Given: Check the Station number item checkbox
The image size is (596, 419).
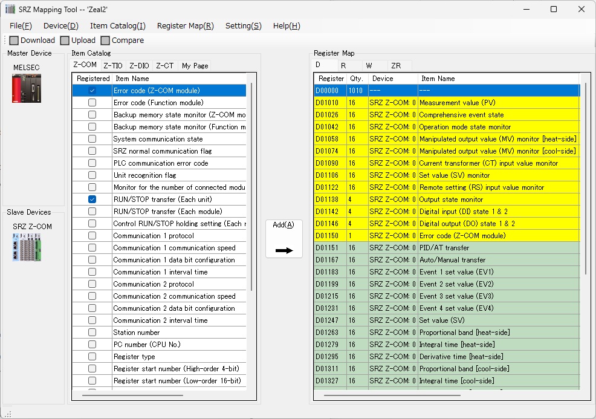Looking at the screenshot, I should [x=92, y=333].
